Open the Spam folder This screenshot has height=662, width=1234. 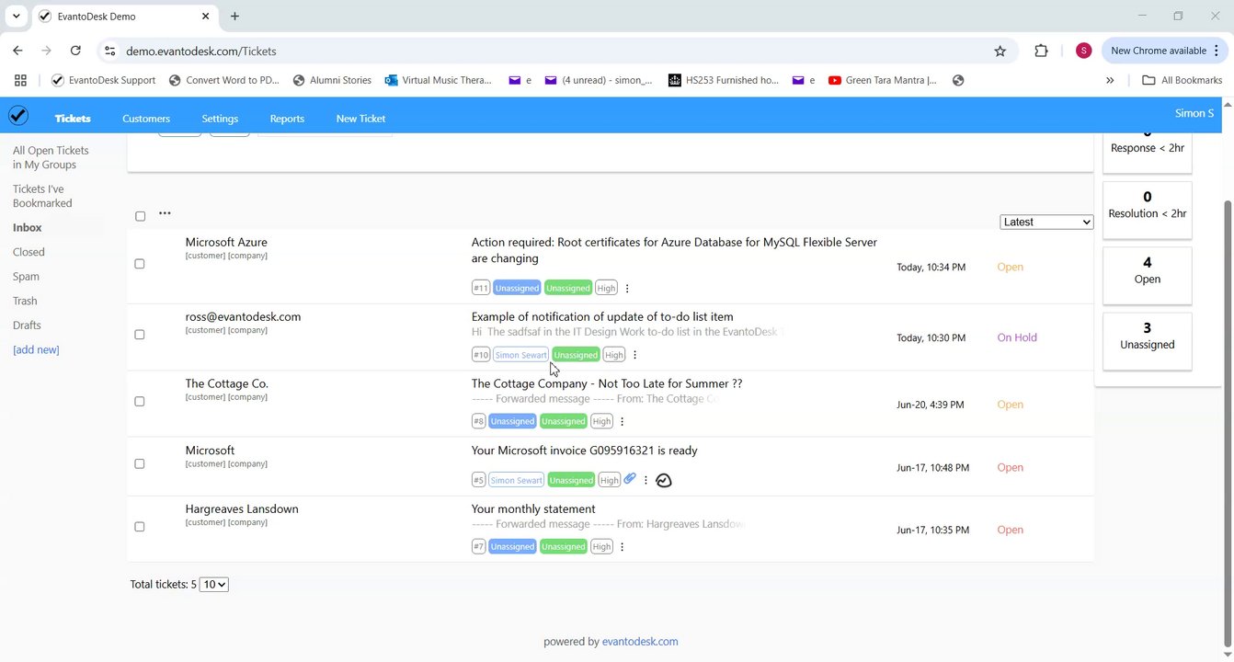point(26,277)
